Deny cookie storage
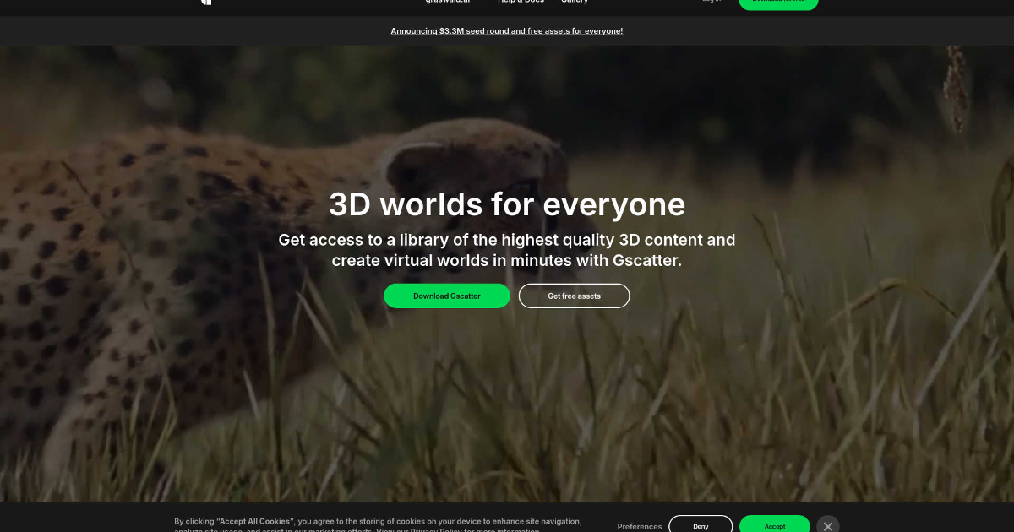Viewport: 1014px width, 532px height. (701, 525)
